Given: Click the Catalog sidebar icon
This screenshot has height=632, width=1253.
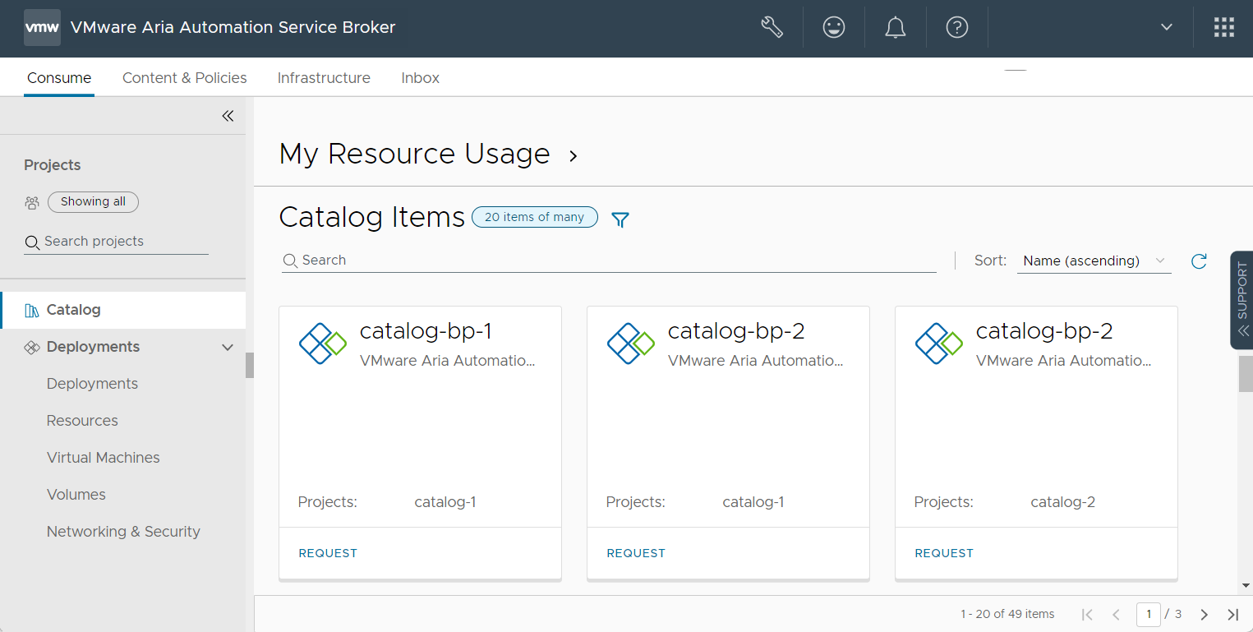Looking at the screenshot, I should [x=32, y=310].
